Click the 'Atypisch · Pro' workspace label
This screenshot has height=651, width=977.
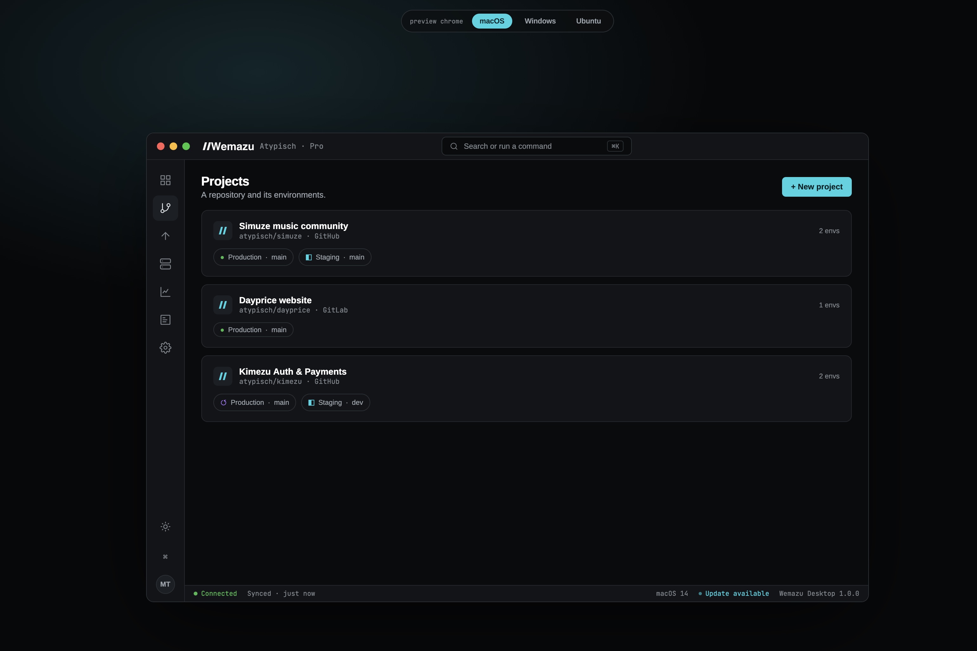point(291,146)
